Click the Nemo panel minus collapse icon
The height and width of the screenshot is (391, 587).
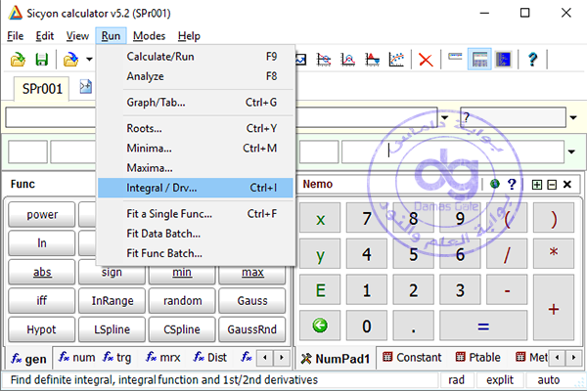coord(552,185)
